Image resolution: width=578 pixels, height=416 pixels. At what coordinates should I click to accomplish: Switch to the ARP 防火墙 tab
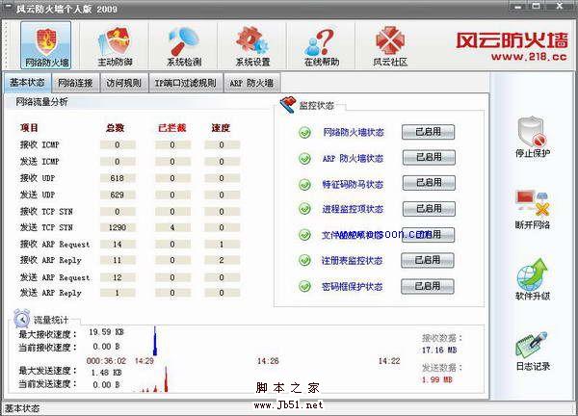click(252, 83)
